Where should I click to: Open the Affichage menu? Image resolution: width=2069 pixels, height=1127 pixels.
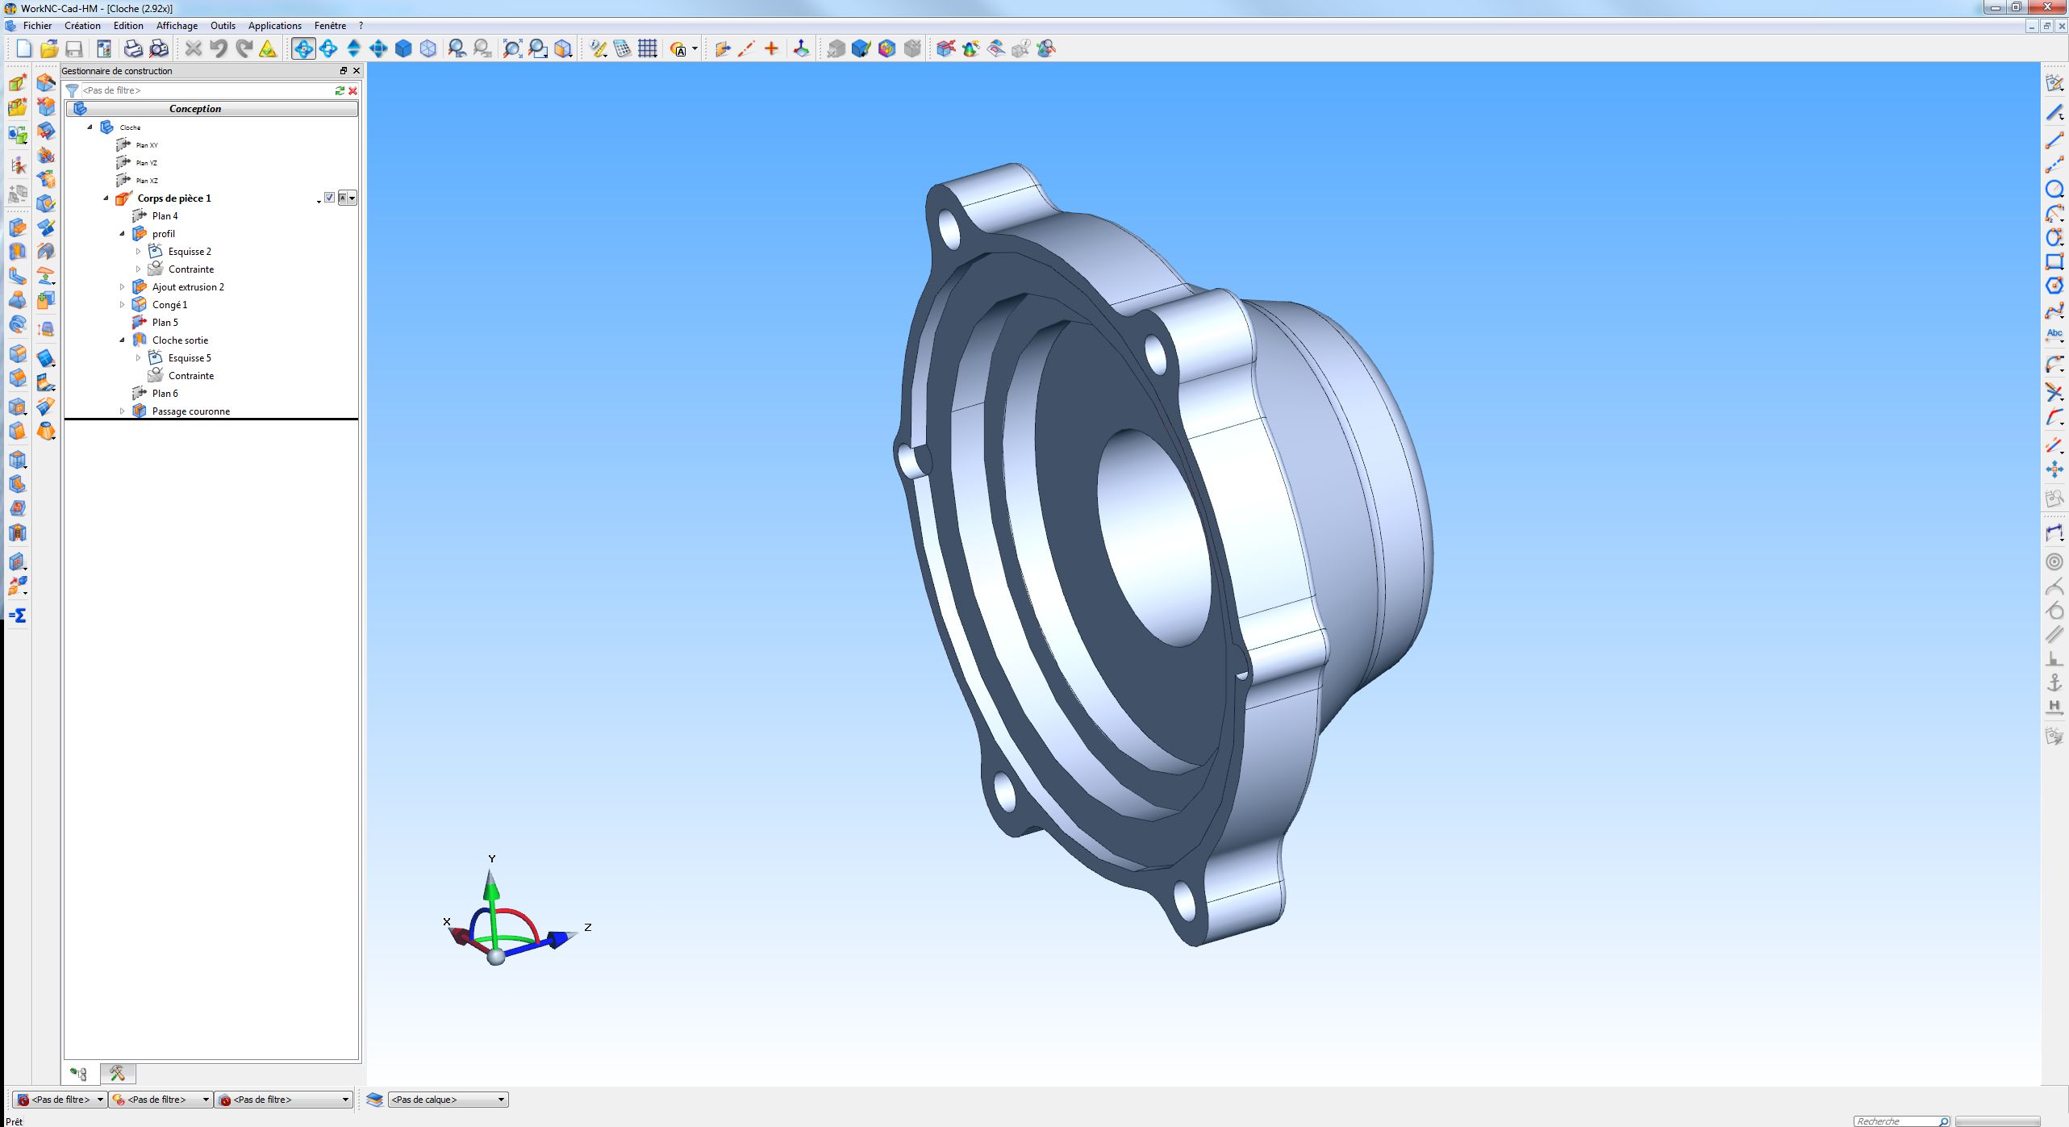pyautogui.click(x=177, y=26)
